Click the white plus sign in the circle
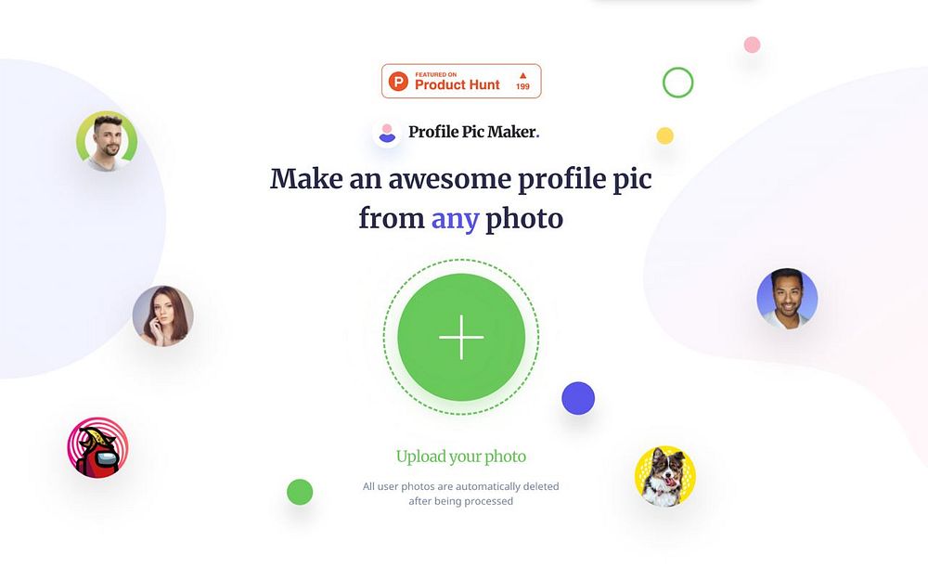Screen dimensions: 928x566 click(461, 337)
